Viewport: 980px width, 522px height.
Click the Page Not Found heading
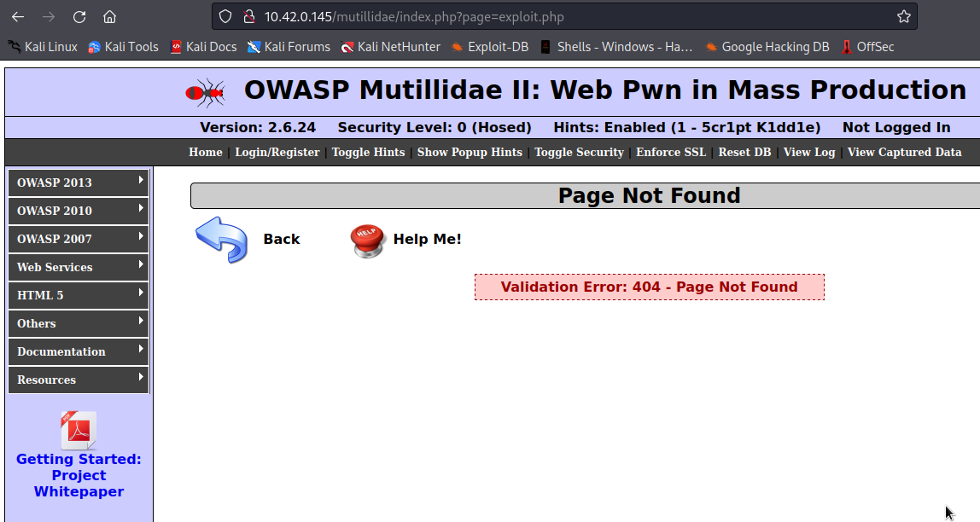649,195
